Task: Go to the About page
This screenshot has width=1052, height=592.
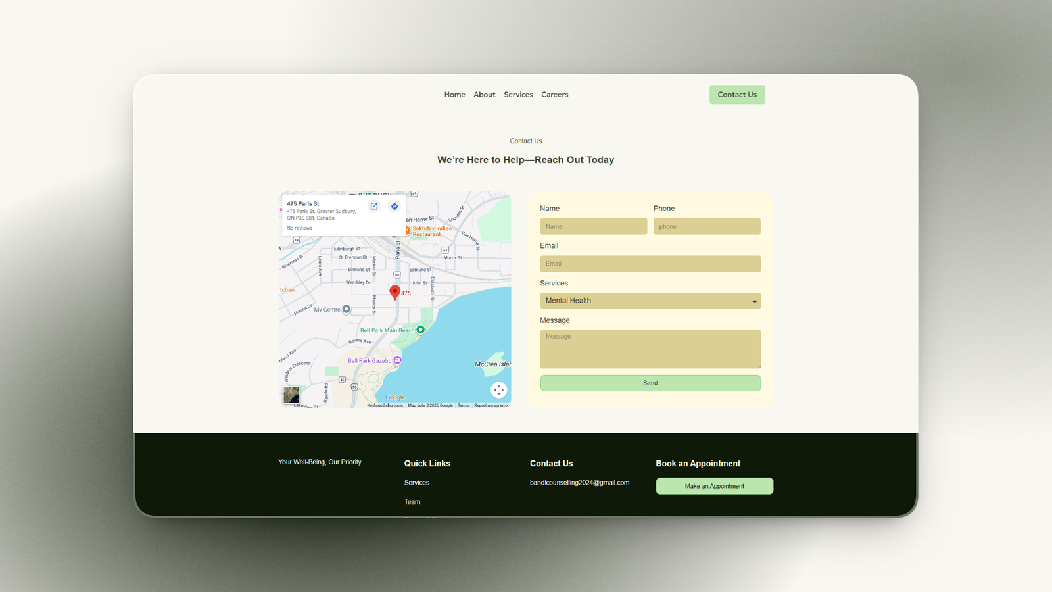Action: (485, 95)
